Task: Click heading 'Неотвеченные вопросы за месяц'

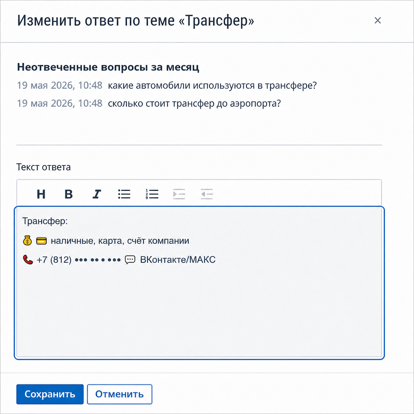Action: click(108, 67)
